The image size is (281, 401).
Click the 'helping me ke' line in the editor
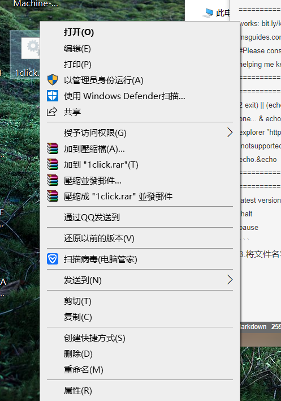tap(260, 64)
